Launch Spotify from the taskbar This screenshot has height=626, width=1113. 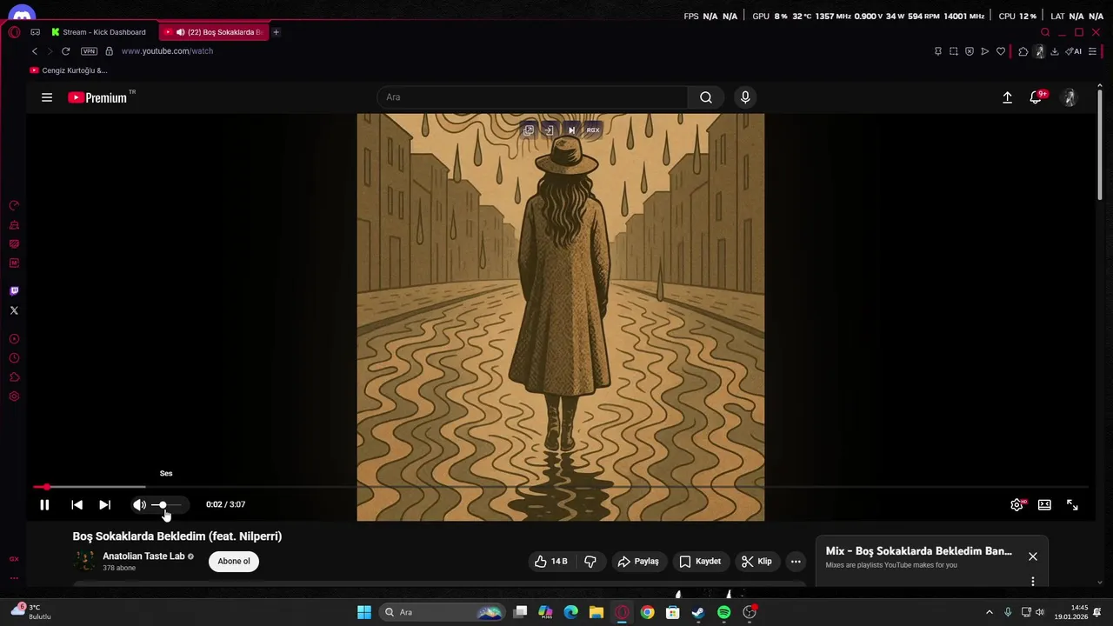pos(723,612)
